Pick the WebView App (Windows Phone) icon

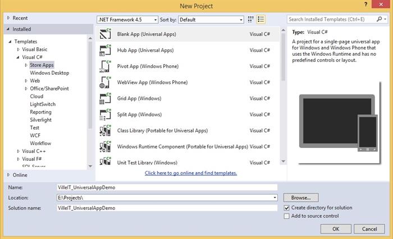point(106,82)
